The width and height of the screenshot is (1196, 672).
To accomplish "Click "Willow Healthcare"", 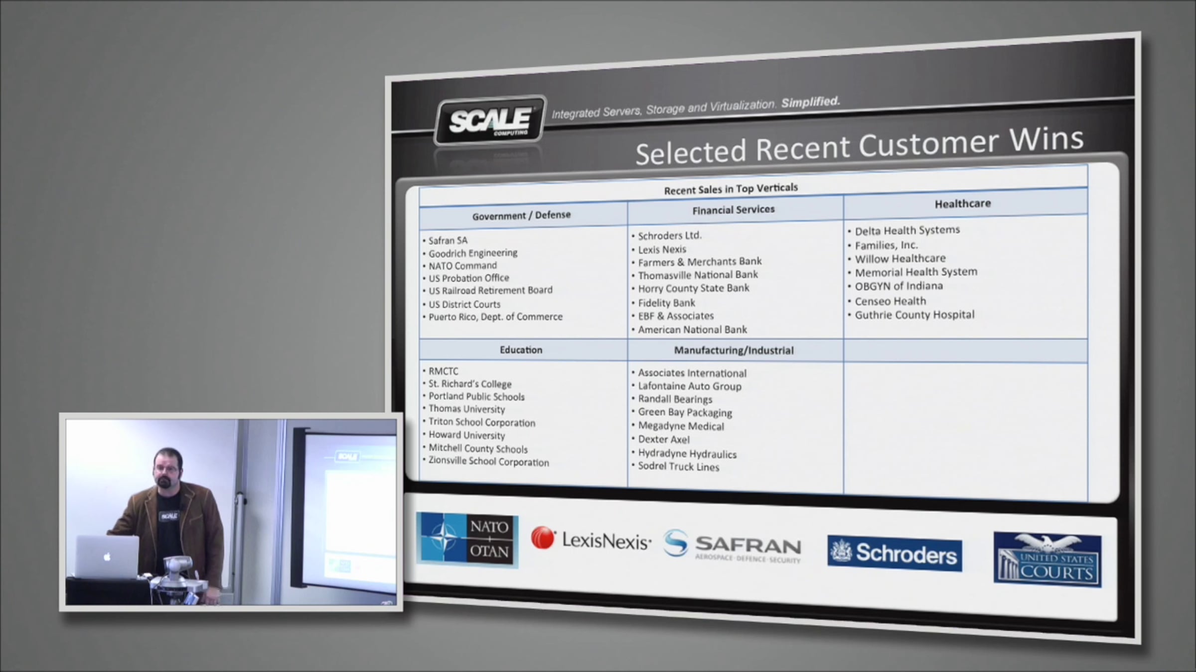I will [x=900, y=259].
